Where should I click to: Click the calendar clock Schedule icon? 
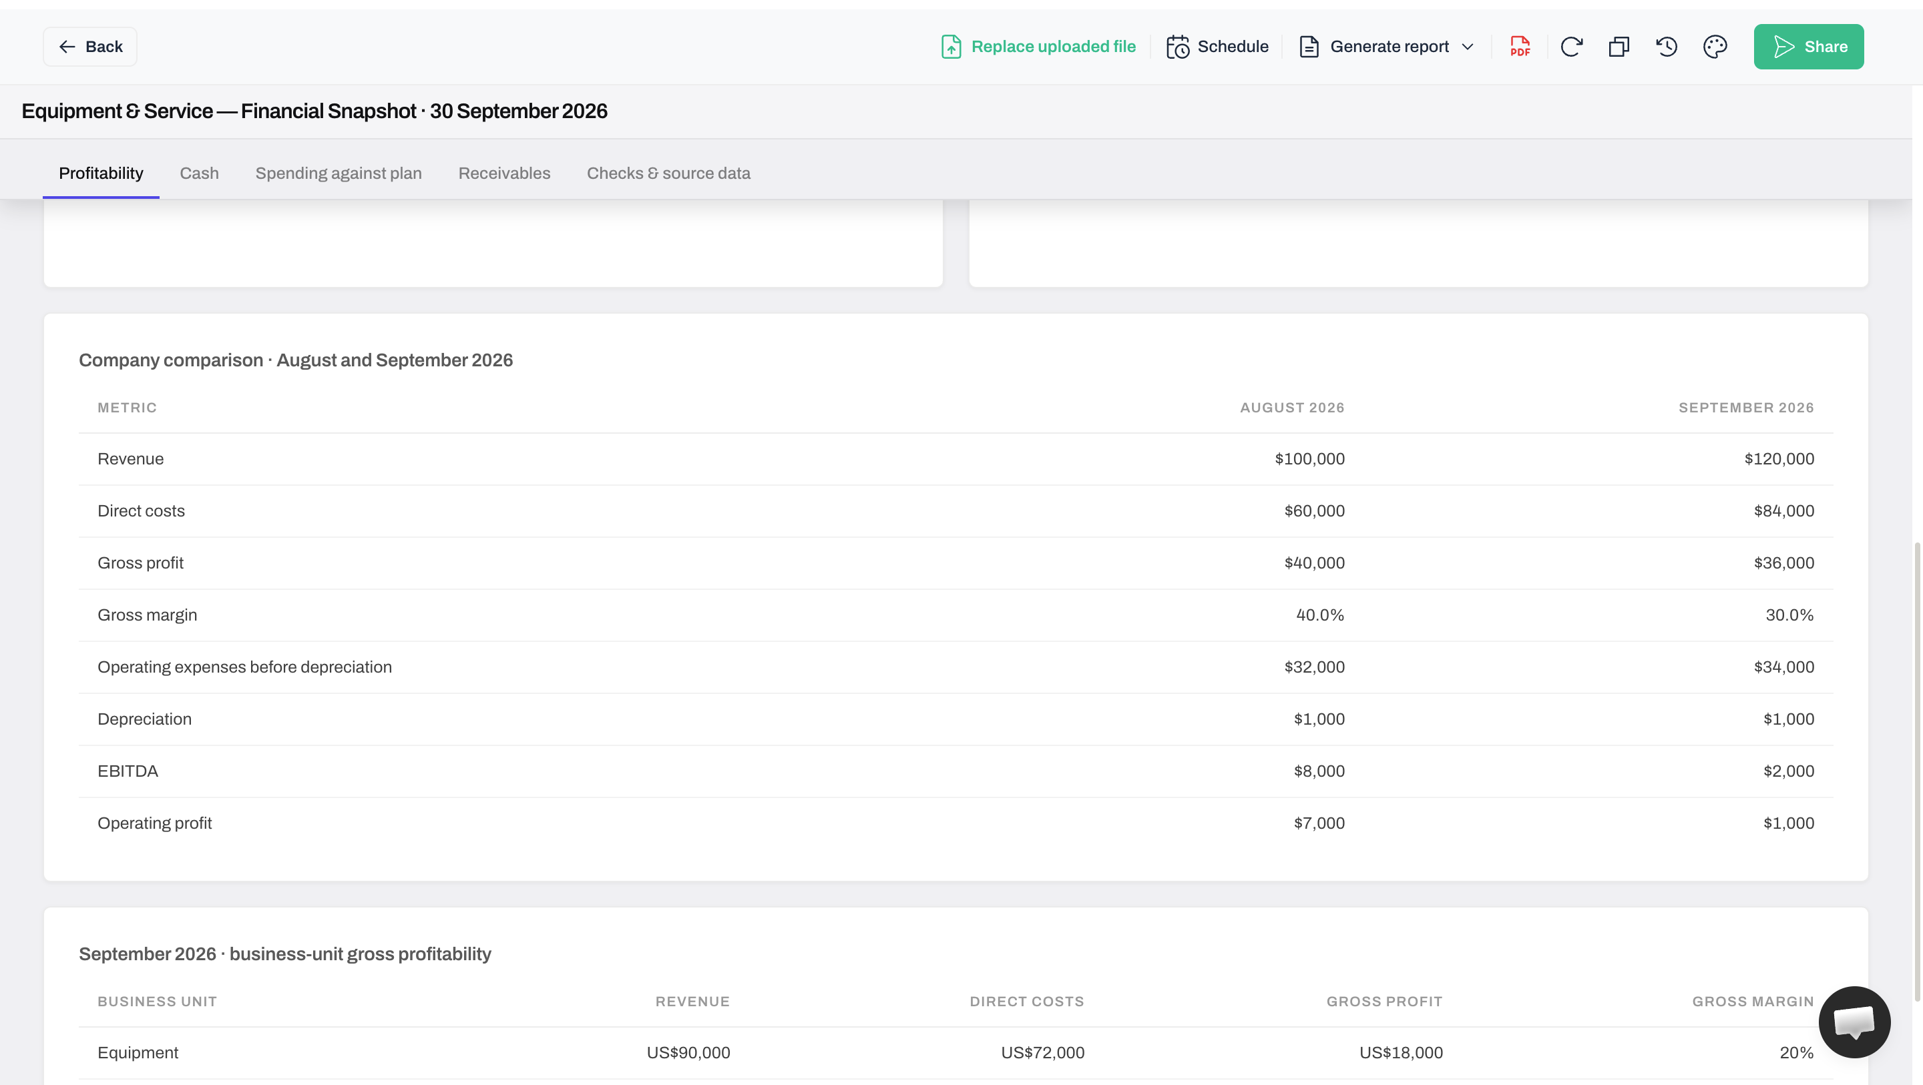click(x=1177, y=46)
